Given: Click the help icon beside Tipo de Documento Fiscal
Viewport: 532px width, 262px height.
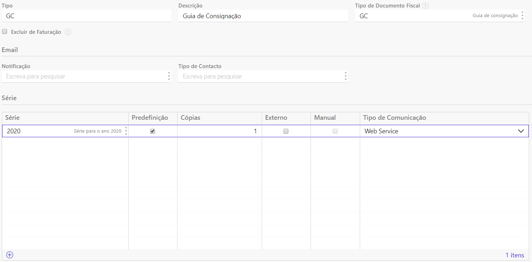Looking at the screenshot, I should pos(425,6).
